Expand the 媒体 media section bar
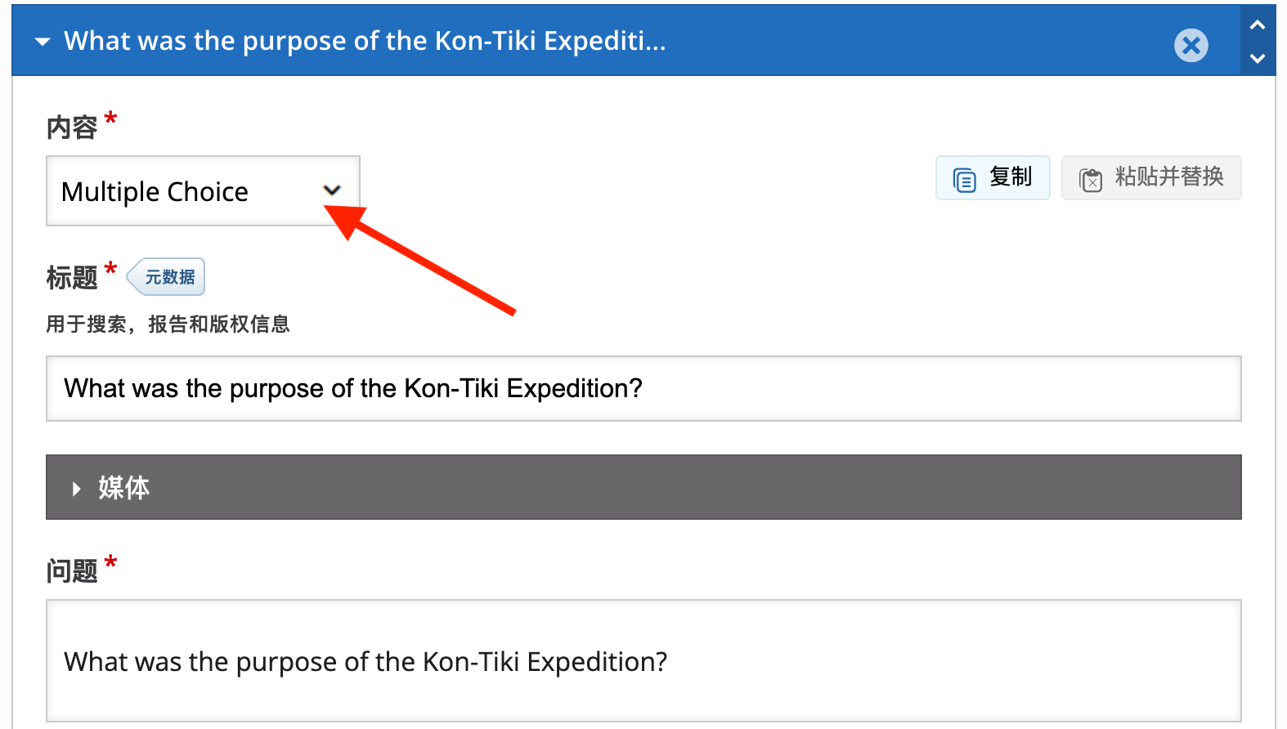The width and height of the screenshot is (1287, 729). point(643,487)
